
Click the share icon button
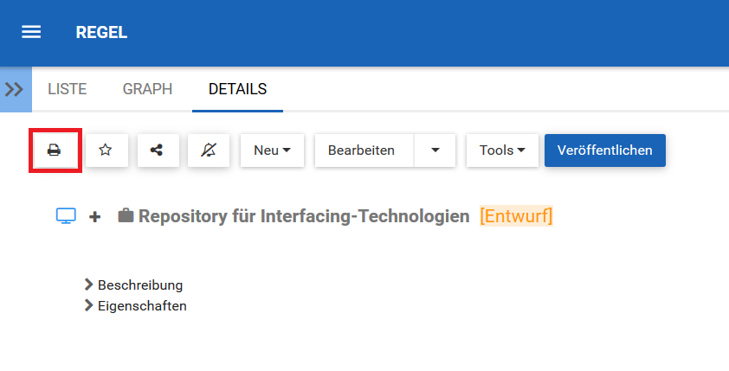[157, 150]
